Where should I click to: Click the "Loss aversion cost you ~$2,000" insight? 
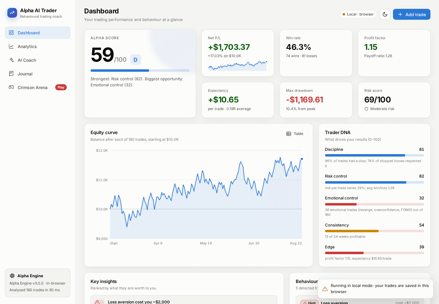(139, 302)
